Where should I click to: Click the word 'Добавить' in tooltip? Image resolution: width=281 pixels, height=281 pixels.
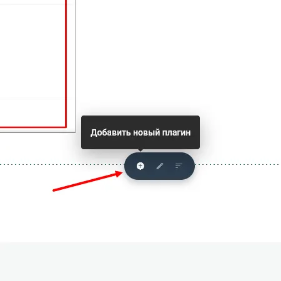(x=111, y=132)
